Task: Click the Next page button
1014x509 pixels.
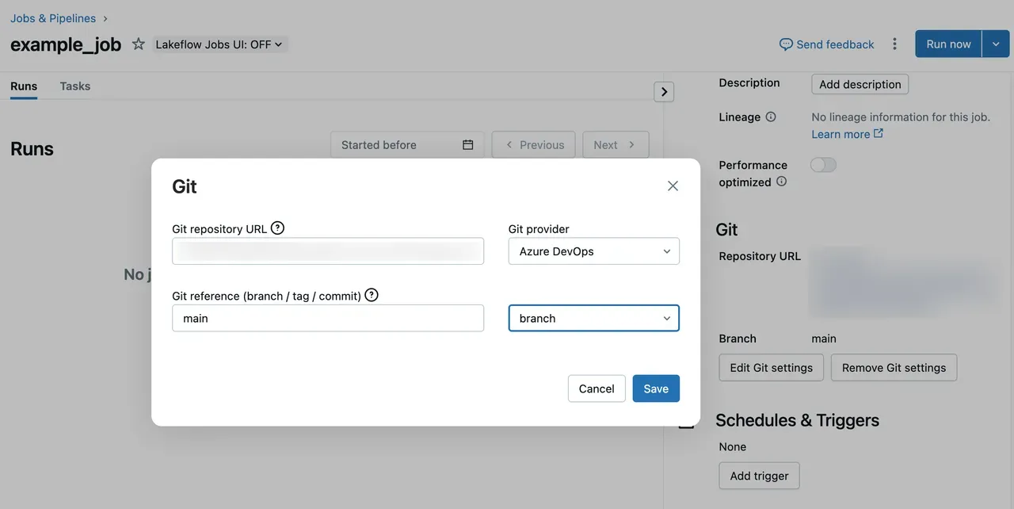Action: coord(616,145)
